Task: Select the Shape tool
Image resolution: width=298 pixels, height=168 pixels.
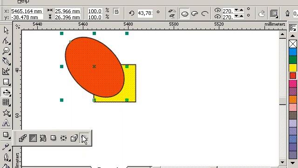Action: click(x=6, y=41)
